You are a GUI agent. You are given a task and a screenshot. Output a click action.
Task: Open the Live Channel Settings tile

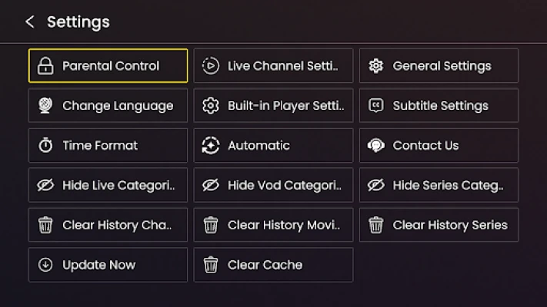tap(274, 66)
